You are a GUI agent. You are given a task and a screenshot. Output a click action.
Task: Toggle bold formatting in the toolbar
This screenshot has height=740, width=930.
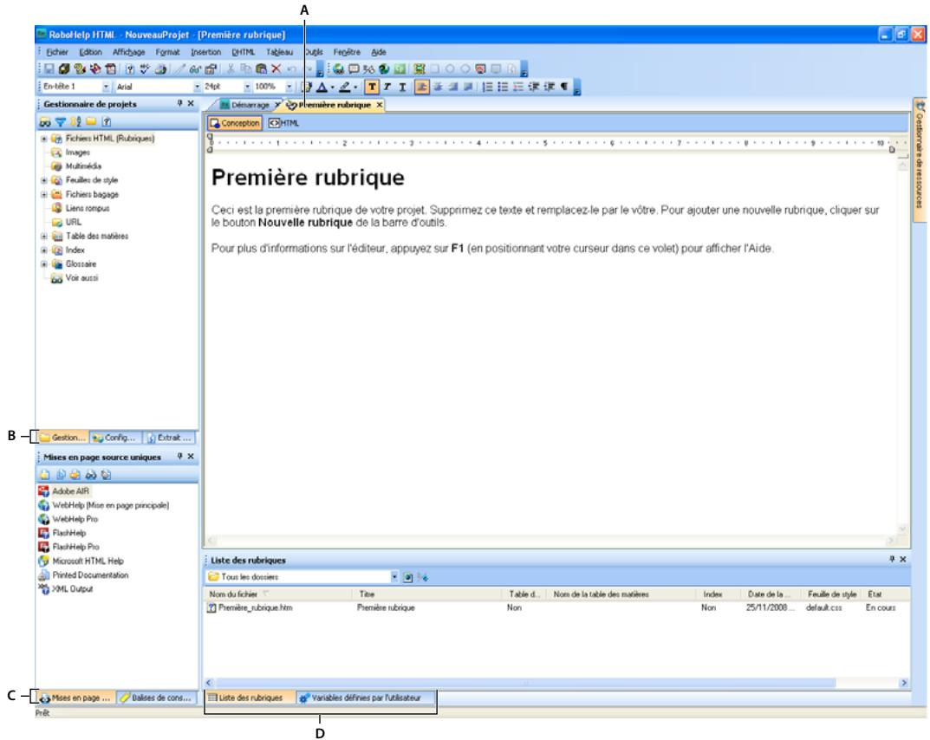371,83
